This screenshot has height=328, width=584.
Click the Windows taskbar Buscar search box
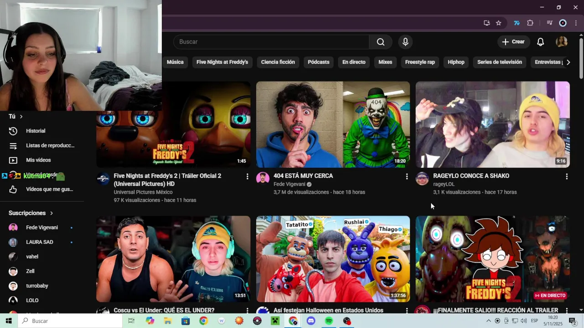(70, 321)
